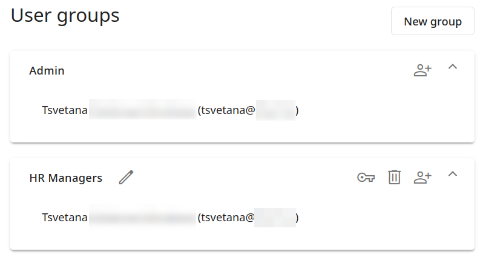Click the tsvetana@ email in HR Managers
Image resolution: width=483 pixels, height=257 pixels.
227,218
